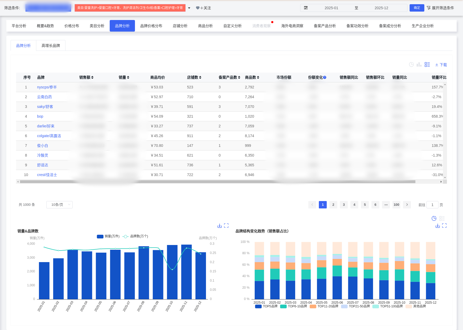Image resolution: width=463 pixels, height=330 pixels.
Task: Expand filter conditions with 展开筛选条件
Action: [440, 8]
